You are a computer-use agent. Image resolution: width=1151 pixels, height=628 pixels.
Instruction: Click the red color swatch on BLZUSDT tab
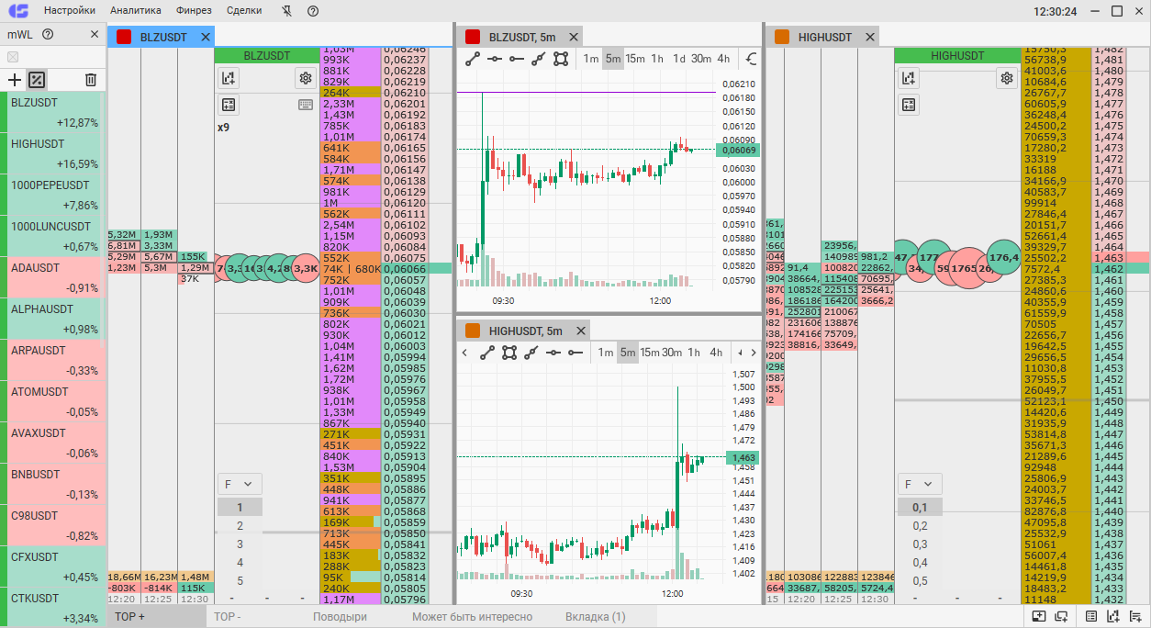pos(124,37)
